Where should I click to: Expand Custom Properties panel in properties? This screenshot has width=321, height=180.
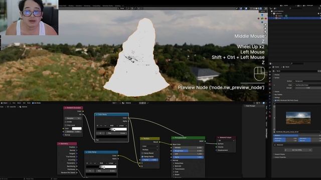(x=280, y=157)
